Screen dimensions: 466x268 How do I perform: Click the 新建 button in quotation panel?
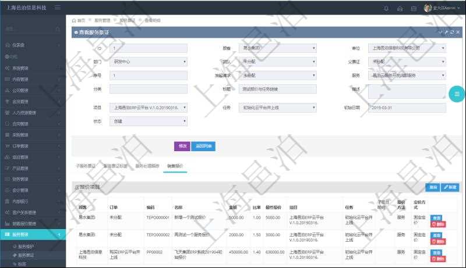(450, 187)
